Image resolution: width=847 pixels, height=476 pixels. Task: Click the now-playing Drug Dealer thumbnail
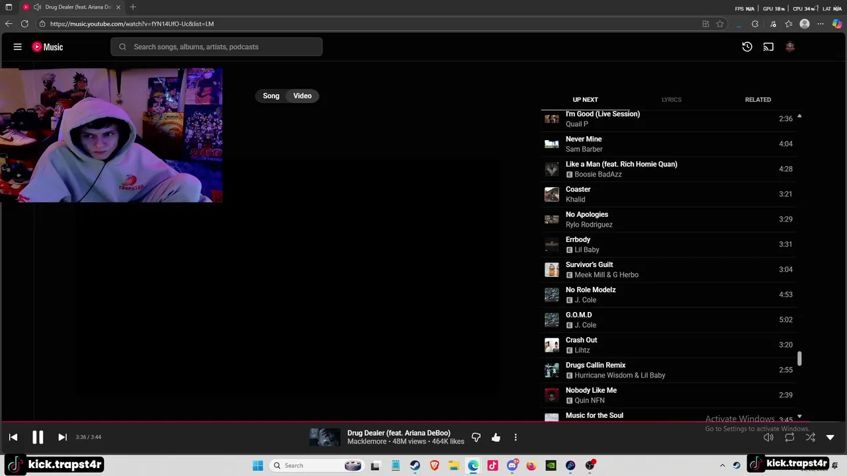coord(325,437)
